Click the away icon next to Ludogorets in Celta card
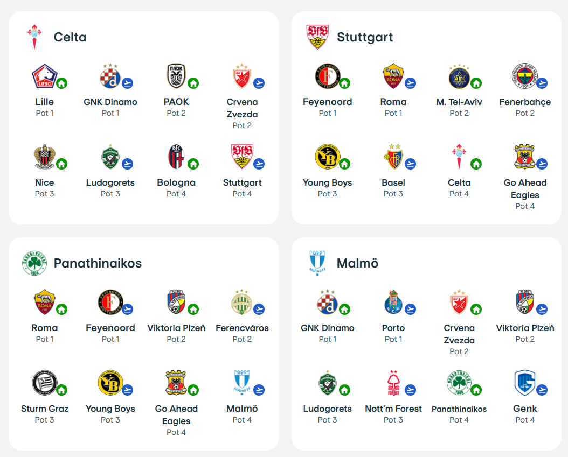 [x=127, y=164]
